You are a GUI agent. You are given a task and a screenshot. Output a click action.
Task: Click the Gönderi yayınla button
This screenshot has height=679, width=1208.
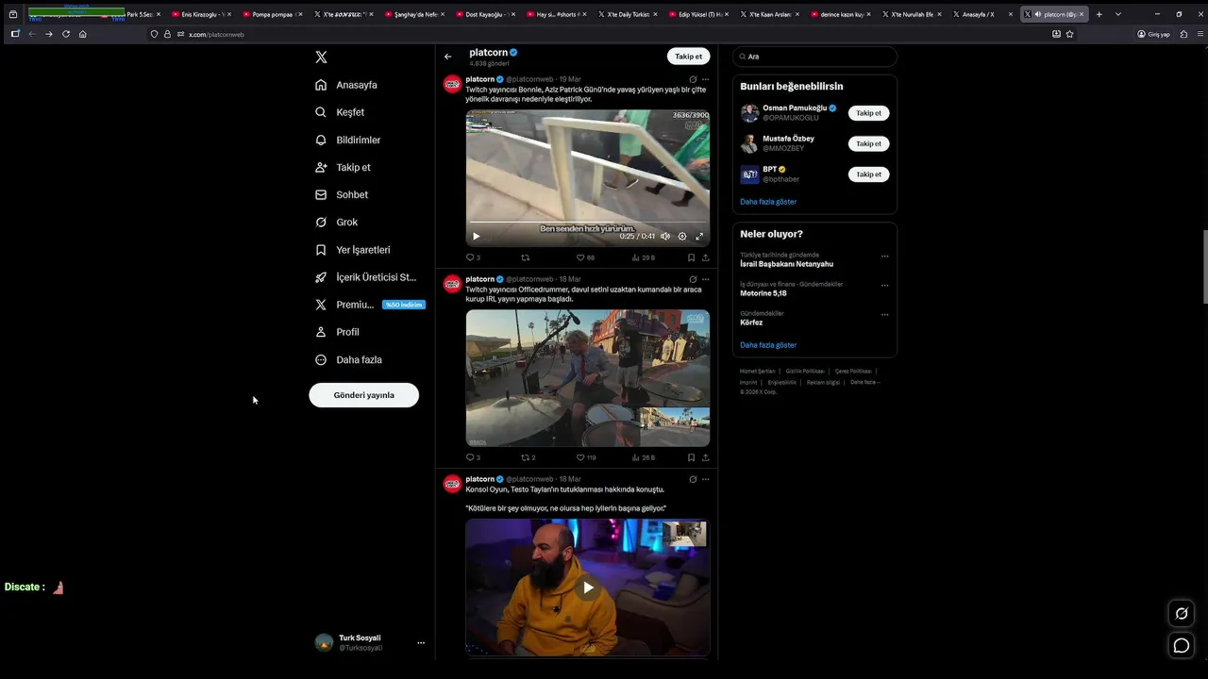pyautogui.click(x=363, y=395)
